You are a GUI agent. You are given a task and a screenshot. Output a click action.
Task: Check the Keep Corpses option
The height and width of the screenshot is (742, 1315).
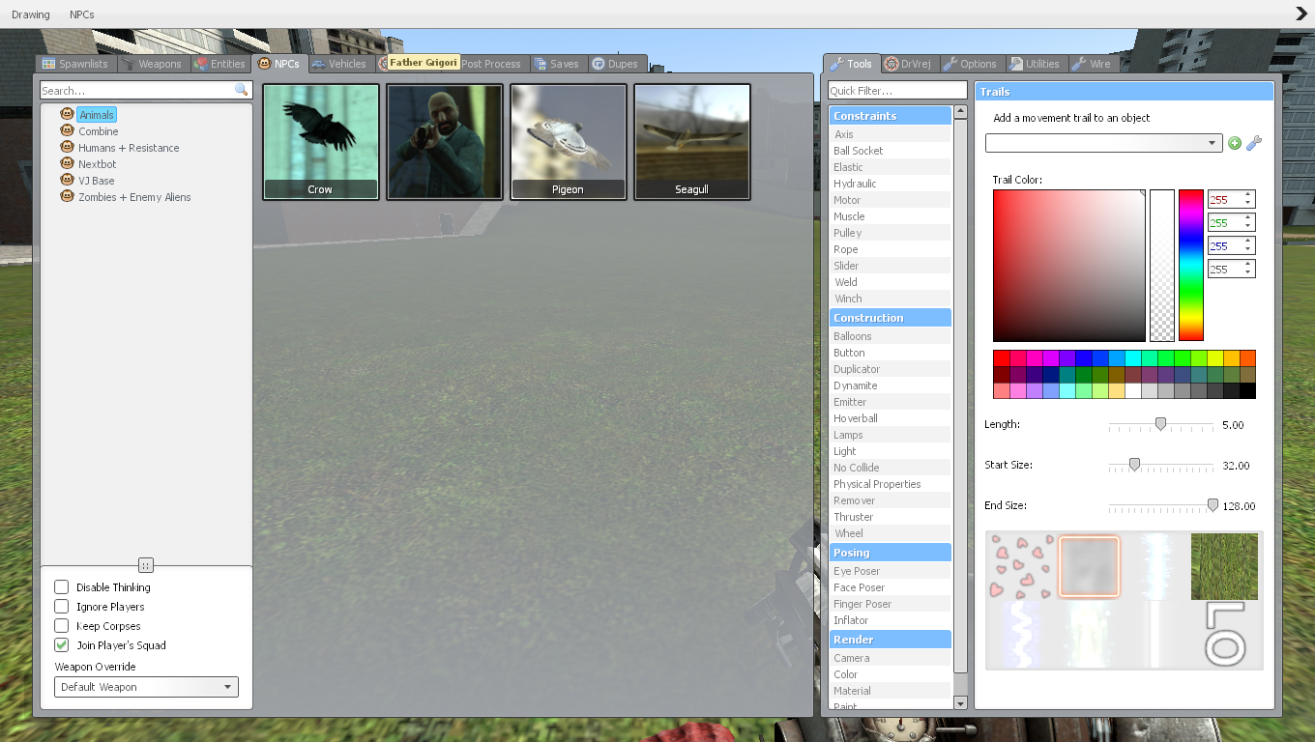click(62, 626)
